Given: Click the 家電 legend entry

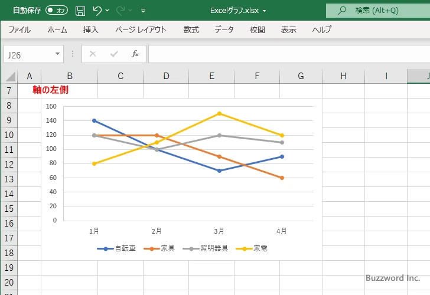Looking at the screenshot, I should [x=252, y=248].
